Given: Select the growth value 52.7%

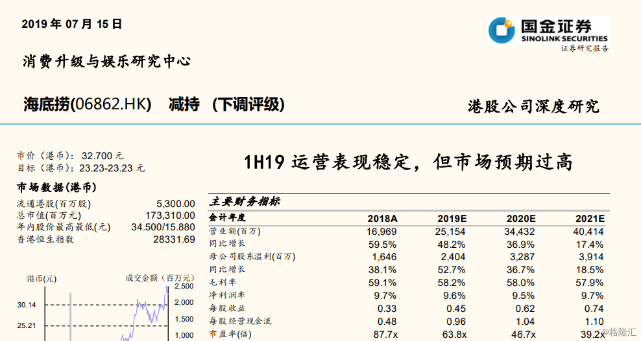Looking at the screenshot, I should pos(452,270).
